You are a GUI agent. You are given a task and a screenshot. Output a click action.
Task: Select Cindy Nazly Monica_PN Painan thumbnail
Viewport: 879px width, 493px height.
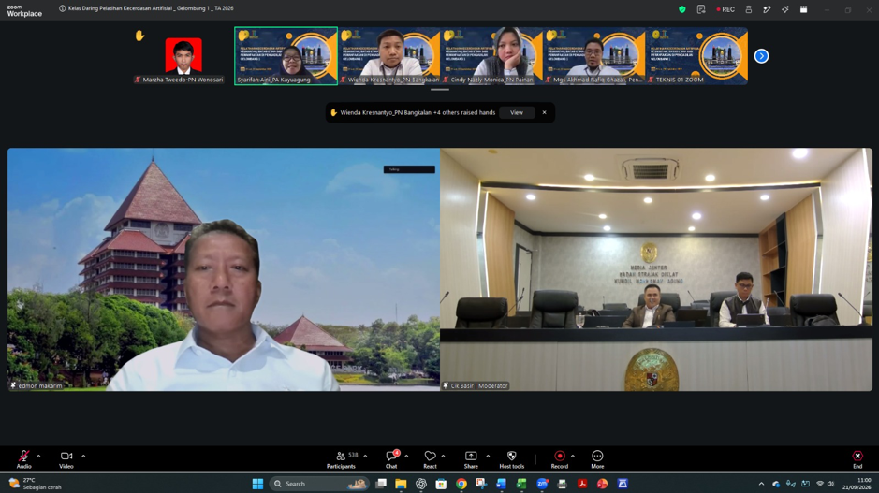(491, 56)
